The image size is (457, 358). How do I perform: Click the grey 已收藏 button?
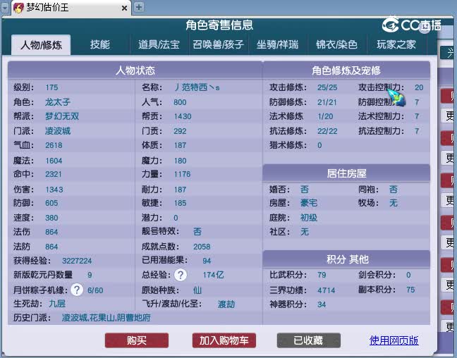308,340
